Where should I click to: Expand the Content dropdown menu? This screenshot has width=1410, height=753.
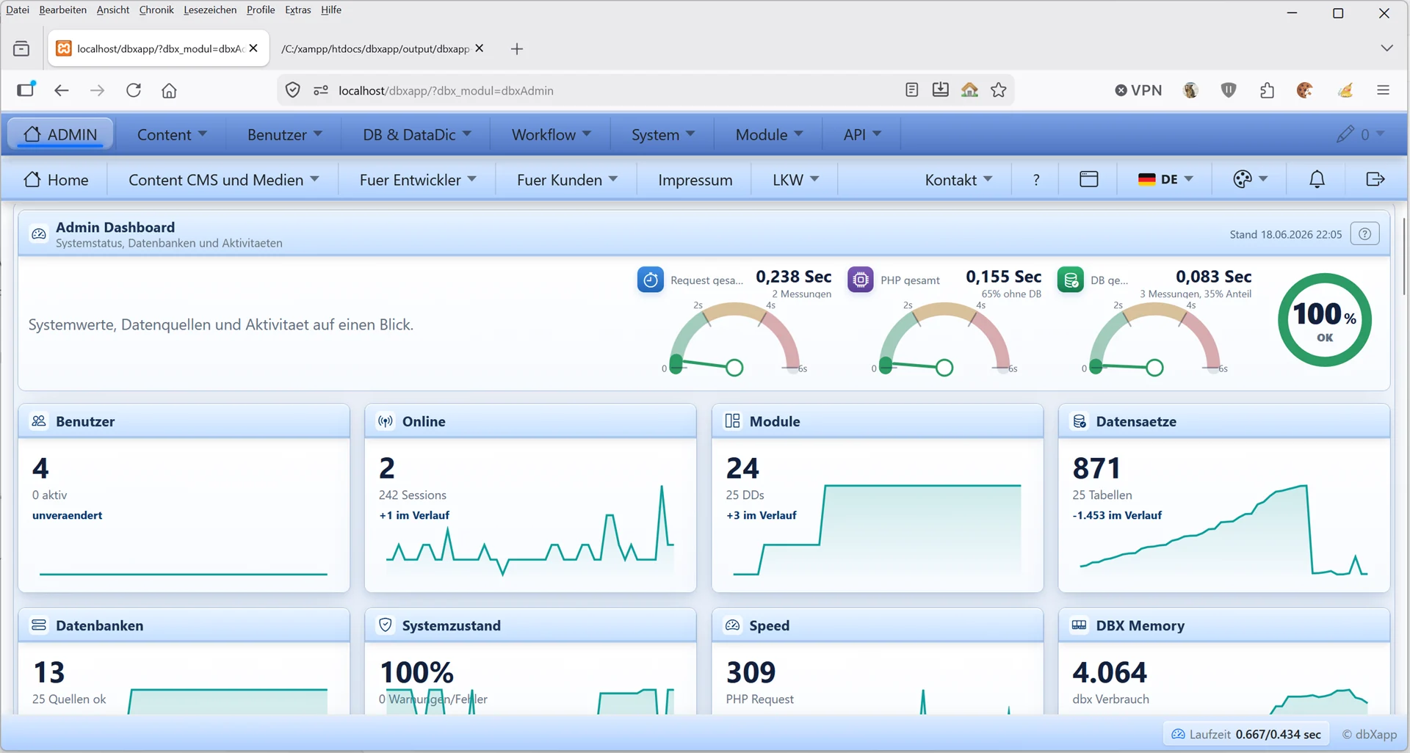[x=172, y=134]
